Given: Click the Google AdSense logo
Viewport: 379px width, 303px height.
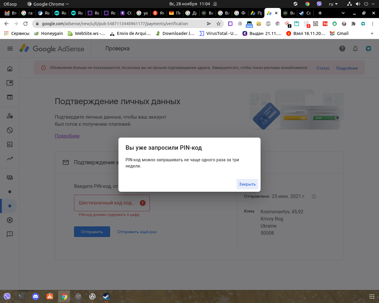Looking at the screenshot, I should [52, 49].
